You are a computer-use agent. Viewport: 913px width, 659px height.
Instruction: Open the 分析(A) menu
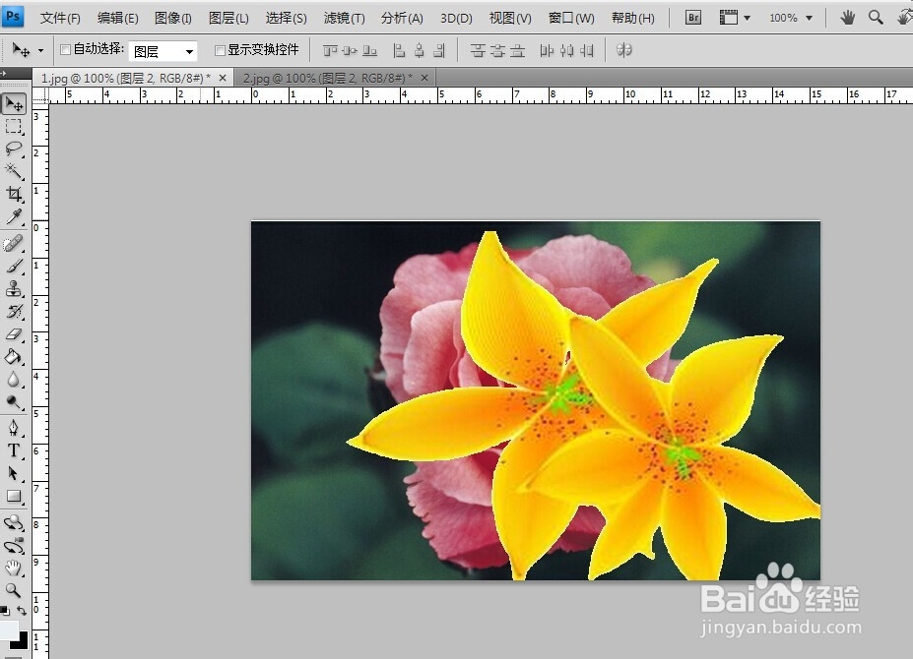pyautogui.click(x=402, y=18)
